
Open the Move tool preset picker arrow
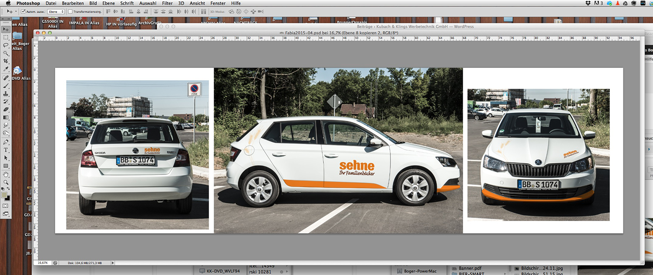[16, 11]
